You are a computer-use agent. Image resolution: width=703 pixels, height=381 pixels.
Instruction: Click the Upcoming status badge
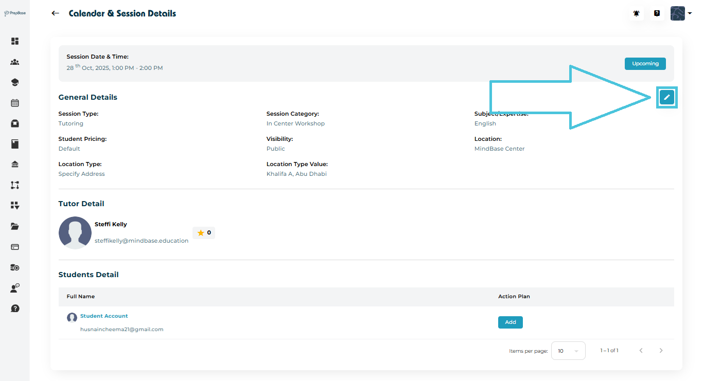pyautogui.click(x=645, y=64)
